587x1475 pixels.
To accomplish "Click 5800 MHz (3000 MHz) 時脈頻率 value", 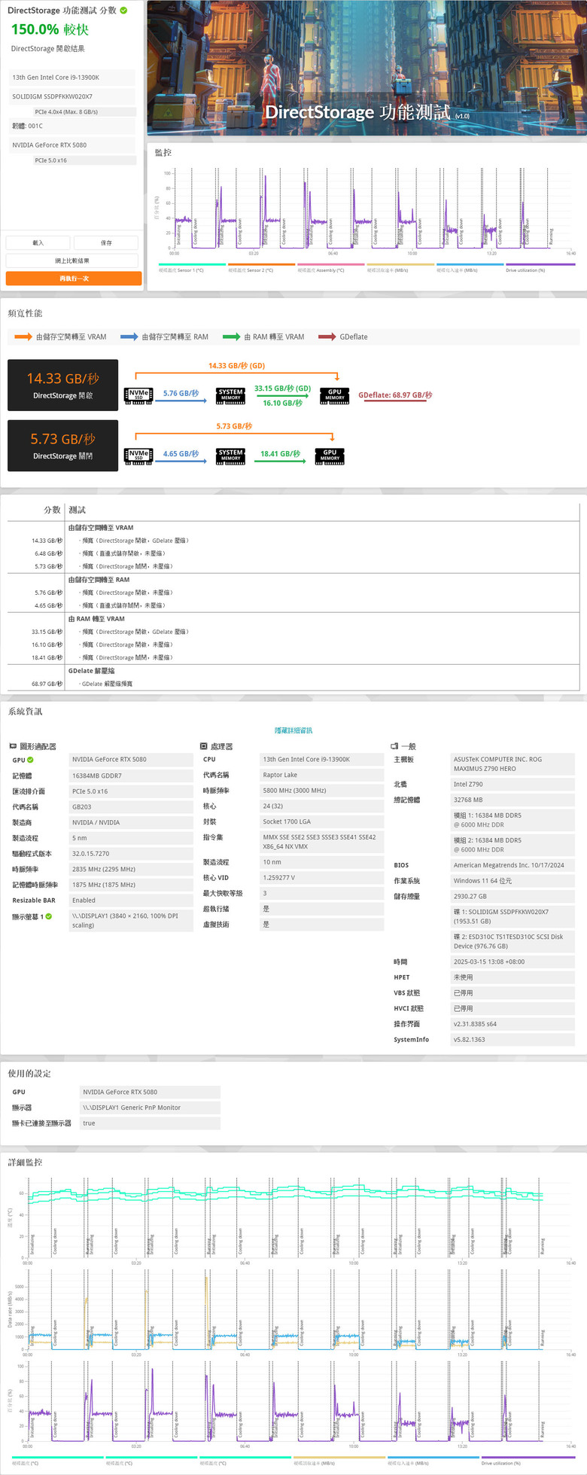I will pos(321,791).
